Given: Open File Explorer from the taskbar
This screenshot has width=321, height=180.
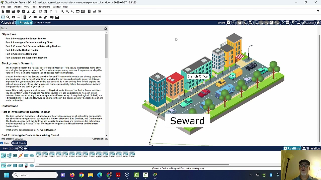Looking at the screenshot, I should (91, 175).
